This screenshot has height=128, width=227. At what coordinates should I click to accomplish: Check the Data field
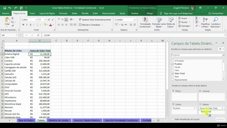(172, 77)
